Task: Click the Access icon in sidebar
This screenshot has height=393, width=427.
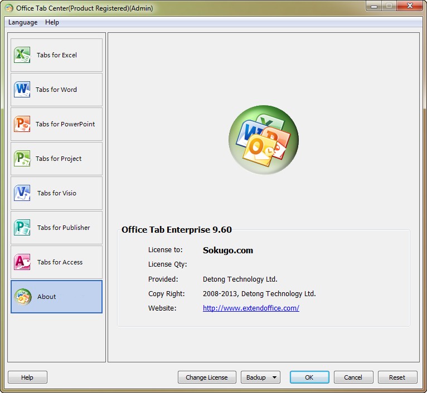Action: tap(22, 262)
